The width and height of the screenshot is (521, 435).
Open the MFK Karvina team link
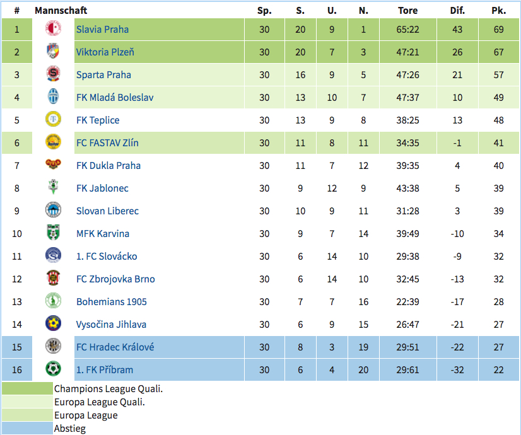(103, 234)
